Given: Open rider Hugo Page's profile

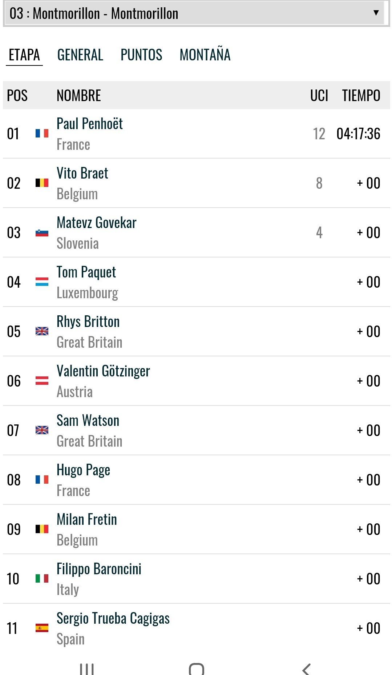Looking at the screenshot, I should point(83,470).
